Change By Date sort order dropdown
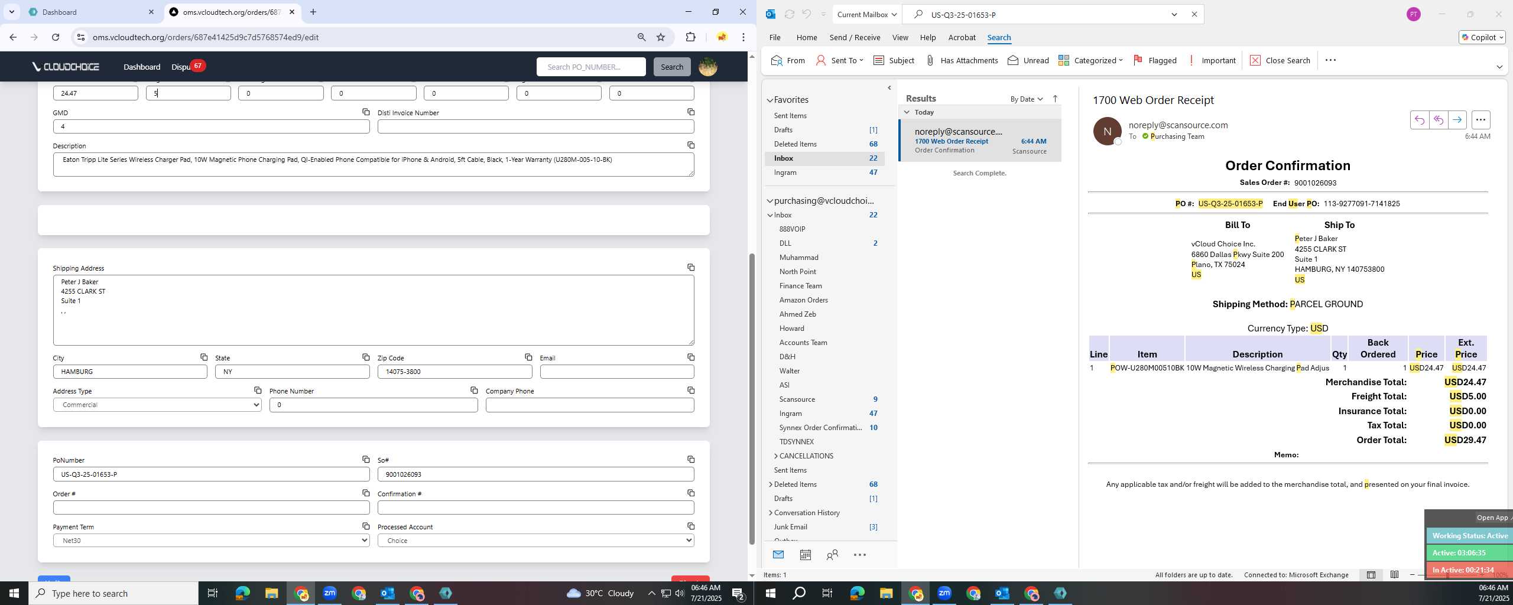Viewport: 1513px width, 605px height. tap(1027, 99)
